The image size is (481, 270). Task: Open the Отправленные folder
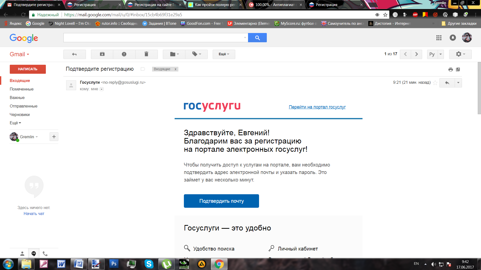coord(24,106)
